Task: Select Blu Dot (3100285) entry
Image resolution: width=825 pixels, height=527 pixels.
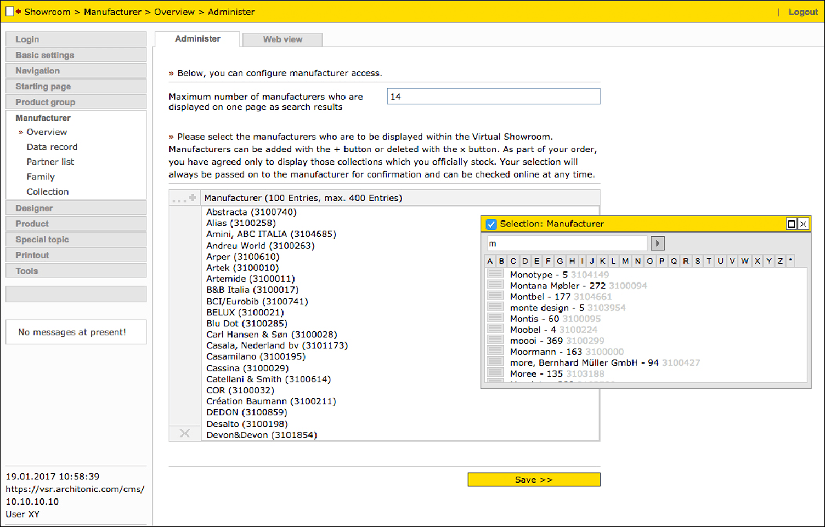Action: click(247, 324)
